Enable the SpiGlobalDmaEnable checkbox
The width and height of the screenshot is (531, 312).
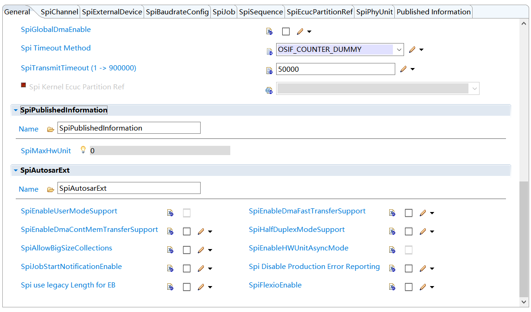286,31
